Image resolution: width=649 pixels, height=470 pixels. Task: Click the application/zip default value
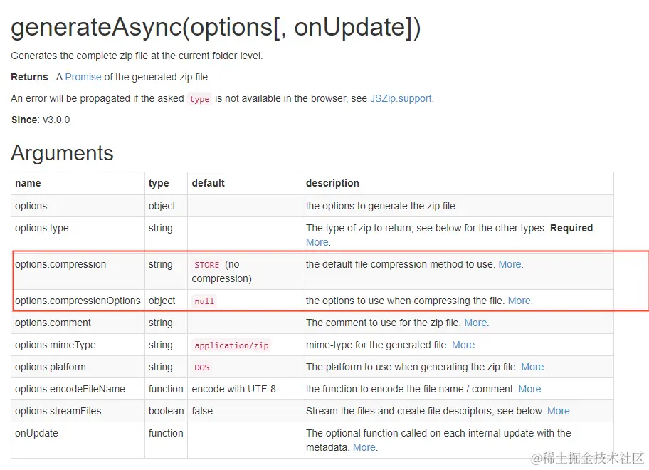[231, 345]
